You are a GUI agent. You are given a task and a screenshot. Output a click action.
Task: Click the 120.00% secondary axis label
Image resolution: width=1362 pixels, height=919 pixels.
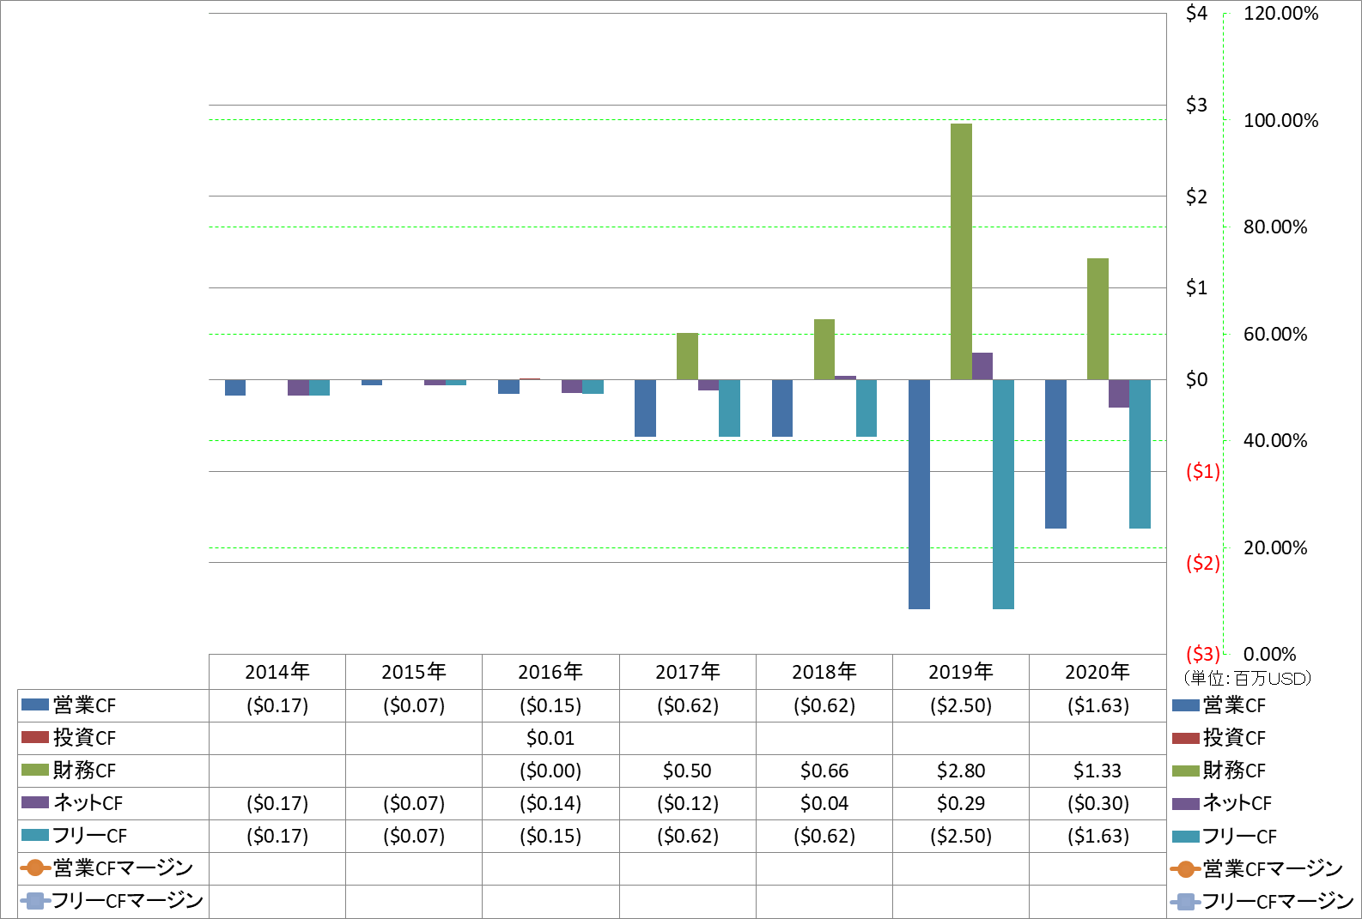[1280, 14]
